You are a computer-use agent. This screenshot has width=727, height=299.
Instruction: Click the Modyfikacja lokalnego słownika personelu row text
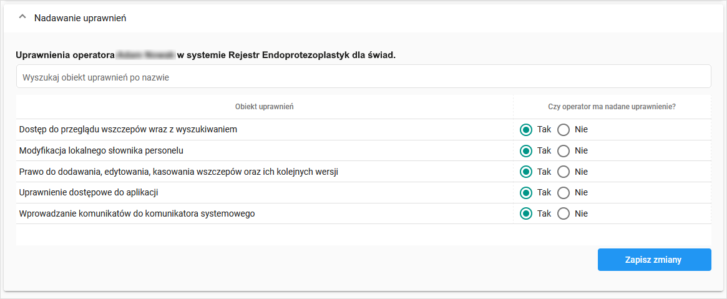click(101, 151)
